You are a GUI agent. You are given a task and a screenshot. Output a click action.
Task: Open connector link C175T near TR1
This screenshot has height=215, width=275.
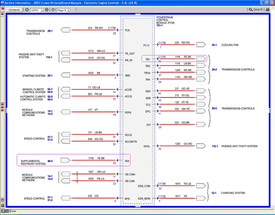pos(162,57)
